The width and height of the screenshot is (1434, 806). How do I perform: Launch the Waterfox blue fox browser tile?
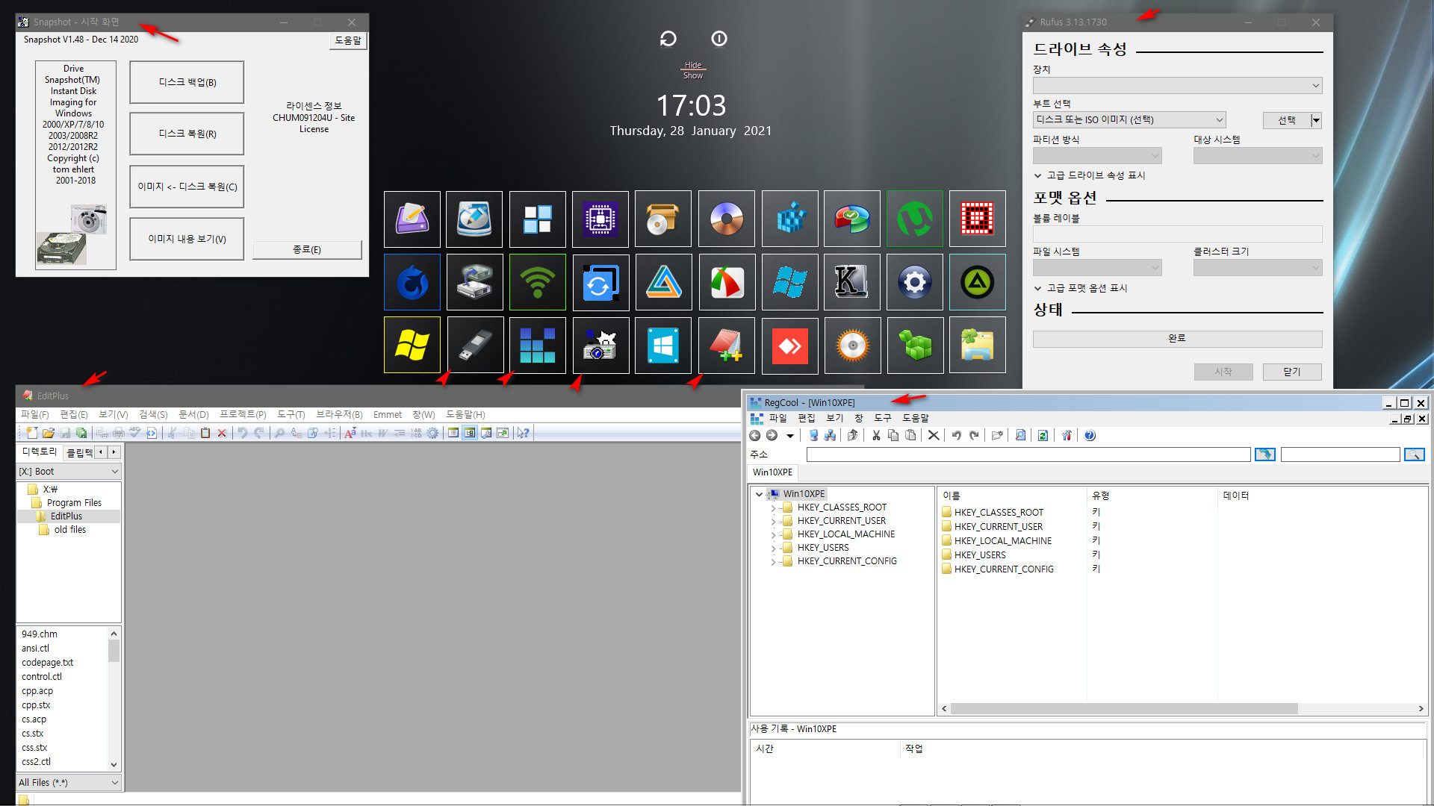(x=412, y=282)
